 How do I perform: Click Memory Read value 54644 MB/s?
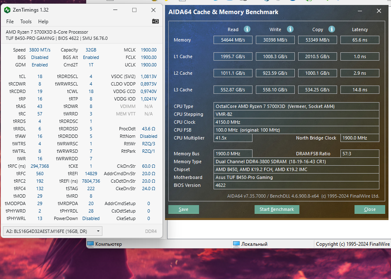[x=233, y=40]
